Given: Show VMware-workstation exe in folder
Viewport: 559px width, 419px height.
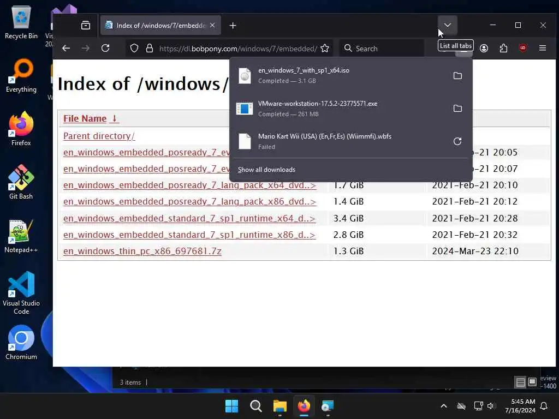Looking at the screenshot, I should (457, 109).
